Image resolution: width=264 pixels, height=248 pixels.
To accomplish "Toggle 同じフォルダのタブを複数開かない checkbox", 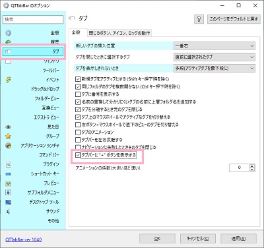I will pos(78,86).
